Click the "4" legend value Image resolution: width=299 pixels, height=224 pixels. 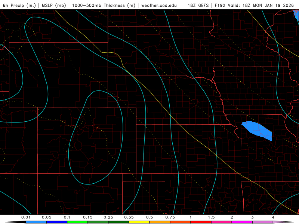coord(273,217)
